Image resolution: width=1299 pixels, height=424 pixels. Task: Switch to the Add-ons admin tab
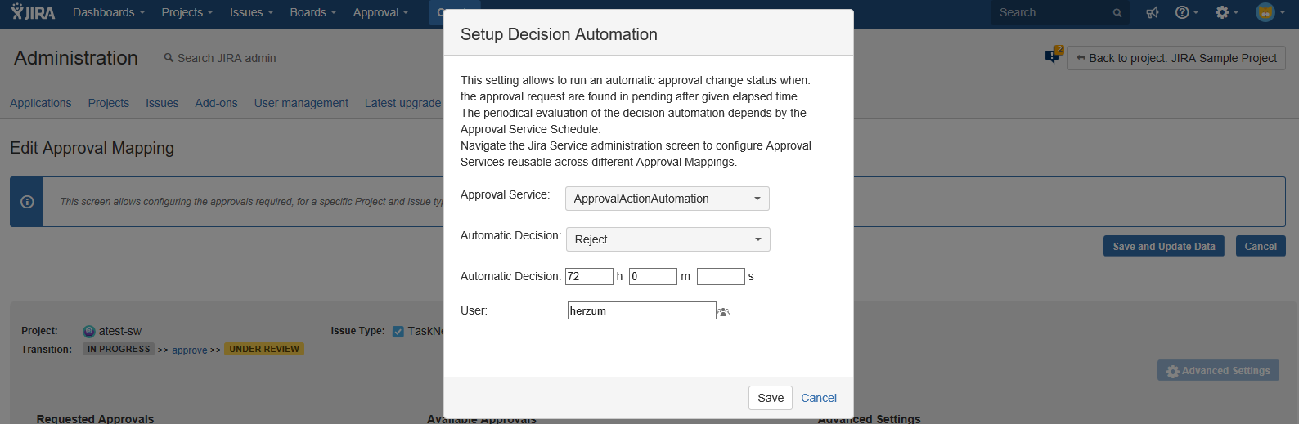point(216,103)
